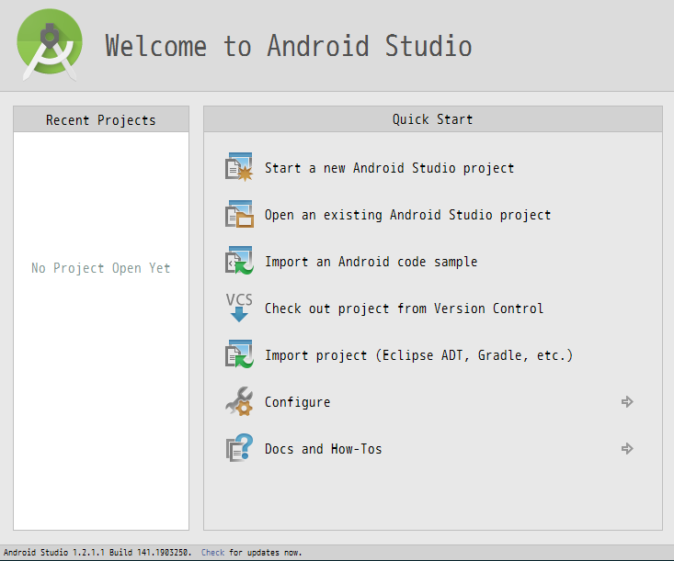Click the Welcome to Android Studio title
Screen dimensions: 674x561
pos(289,46)
